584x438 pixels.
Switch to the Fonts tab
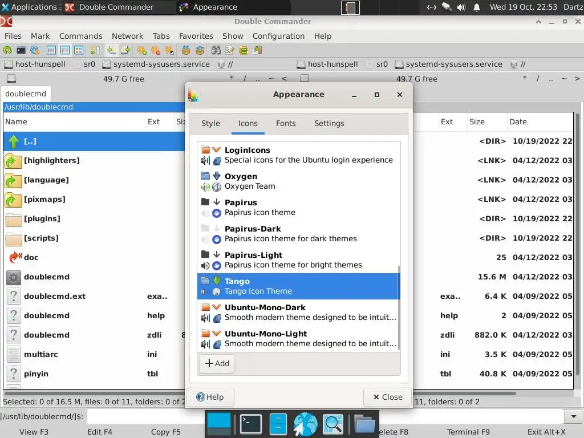tap(286, 123)
